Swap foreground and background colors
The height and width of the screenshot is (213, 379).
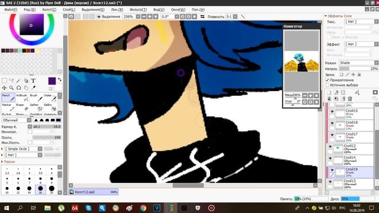click(x=59, y=79)
